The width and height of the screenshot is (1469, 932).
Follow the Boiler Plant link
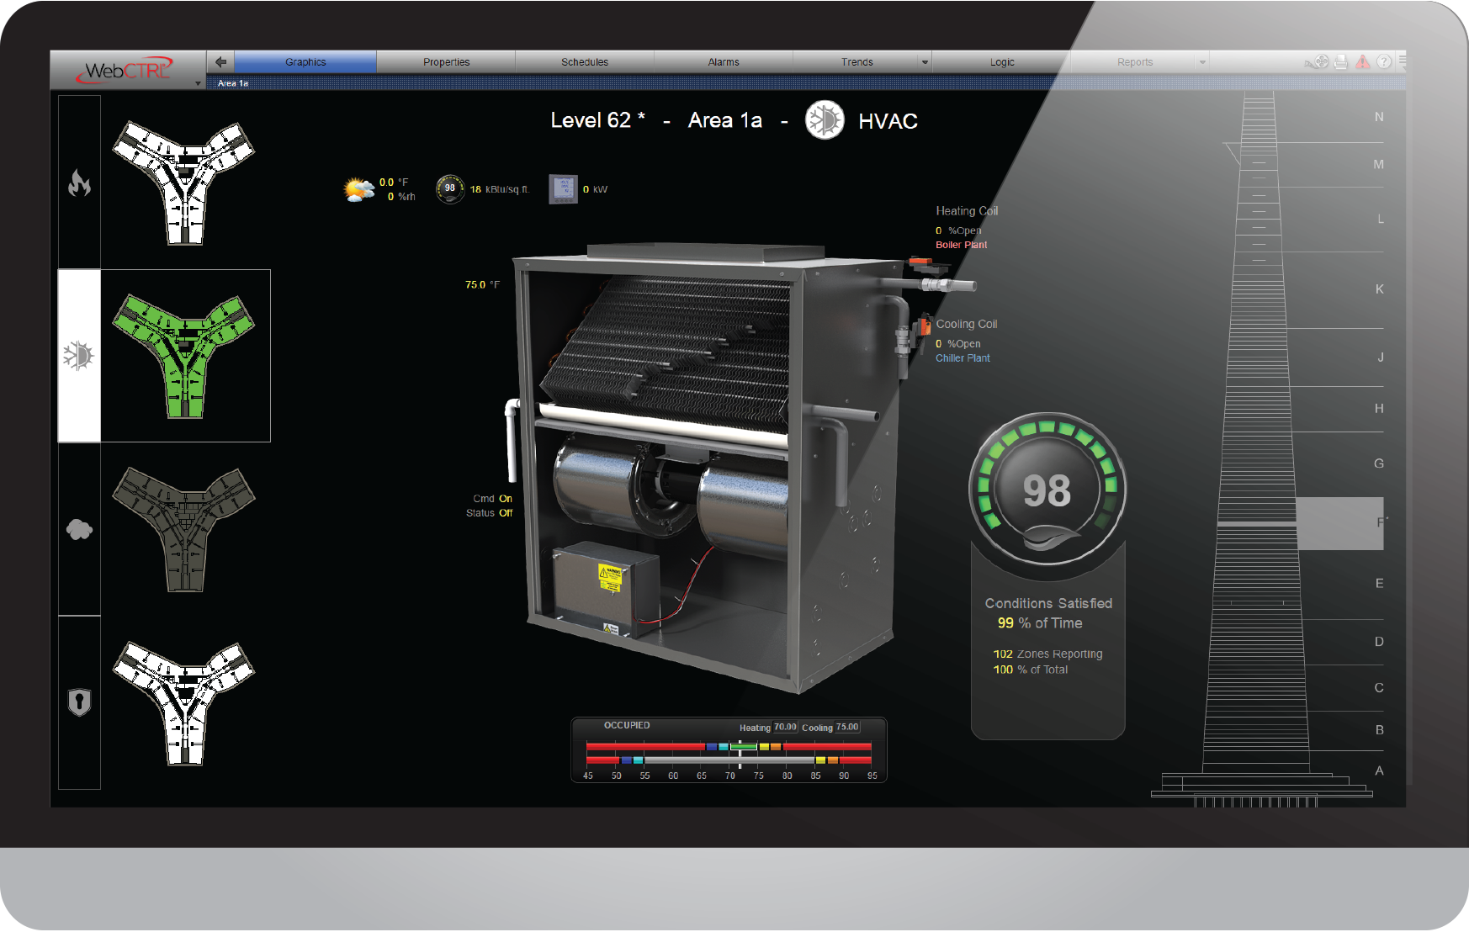961,245
